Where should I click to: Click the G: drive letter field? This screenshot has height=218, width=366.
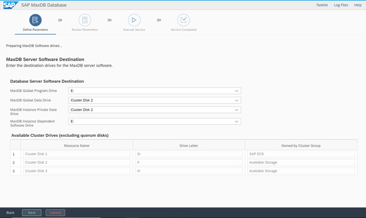[189, 154]
